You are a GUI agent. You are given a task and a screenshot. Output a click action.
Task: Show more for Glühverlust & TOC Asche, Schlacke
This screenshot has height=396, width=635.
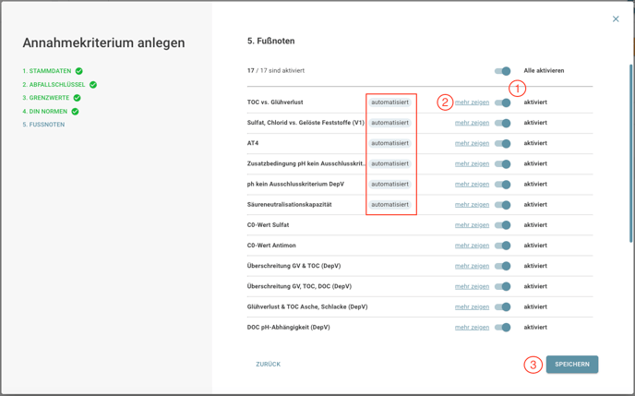click(472, 306)
